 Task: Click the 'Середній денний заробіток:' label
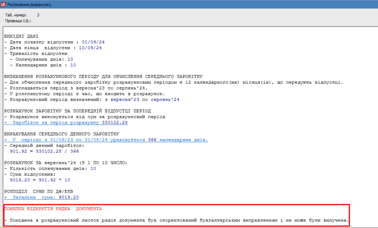44,146
